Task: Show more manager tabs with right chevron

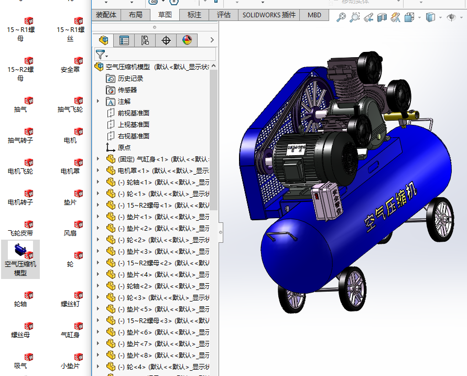Action: tap(212, 40)
